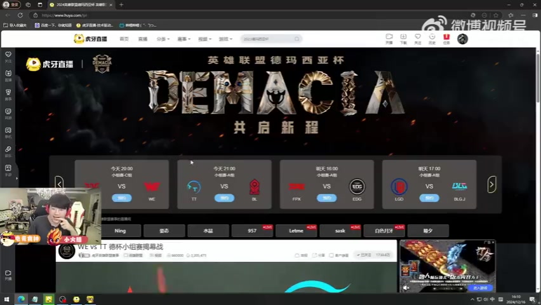541x305 pixels.
Task: Open Microsoft Edge from taskbar
Action: (21, 299)
